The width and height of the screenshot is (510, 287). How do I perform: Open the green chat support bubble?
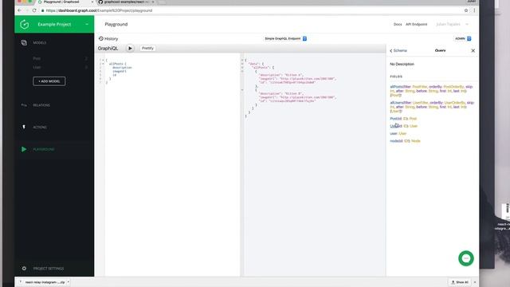coord(465,258)
